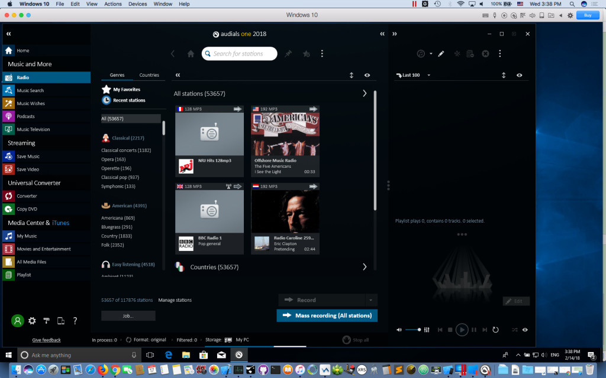Image resolution: width=606 pixels, height=378 pixels.
Task: Toggle shuffle playback
Action: (x=515, y=330)
